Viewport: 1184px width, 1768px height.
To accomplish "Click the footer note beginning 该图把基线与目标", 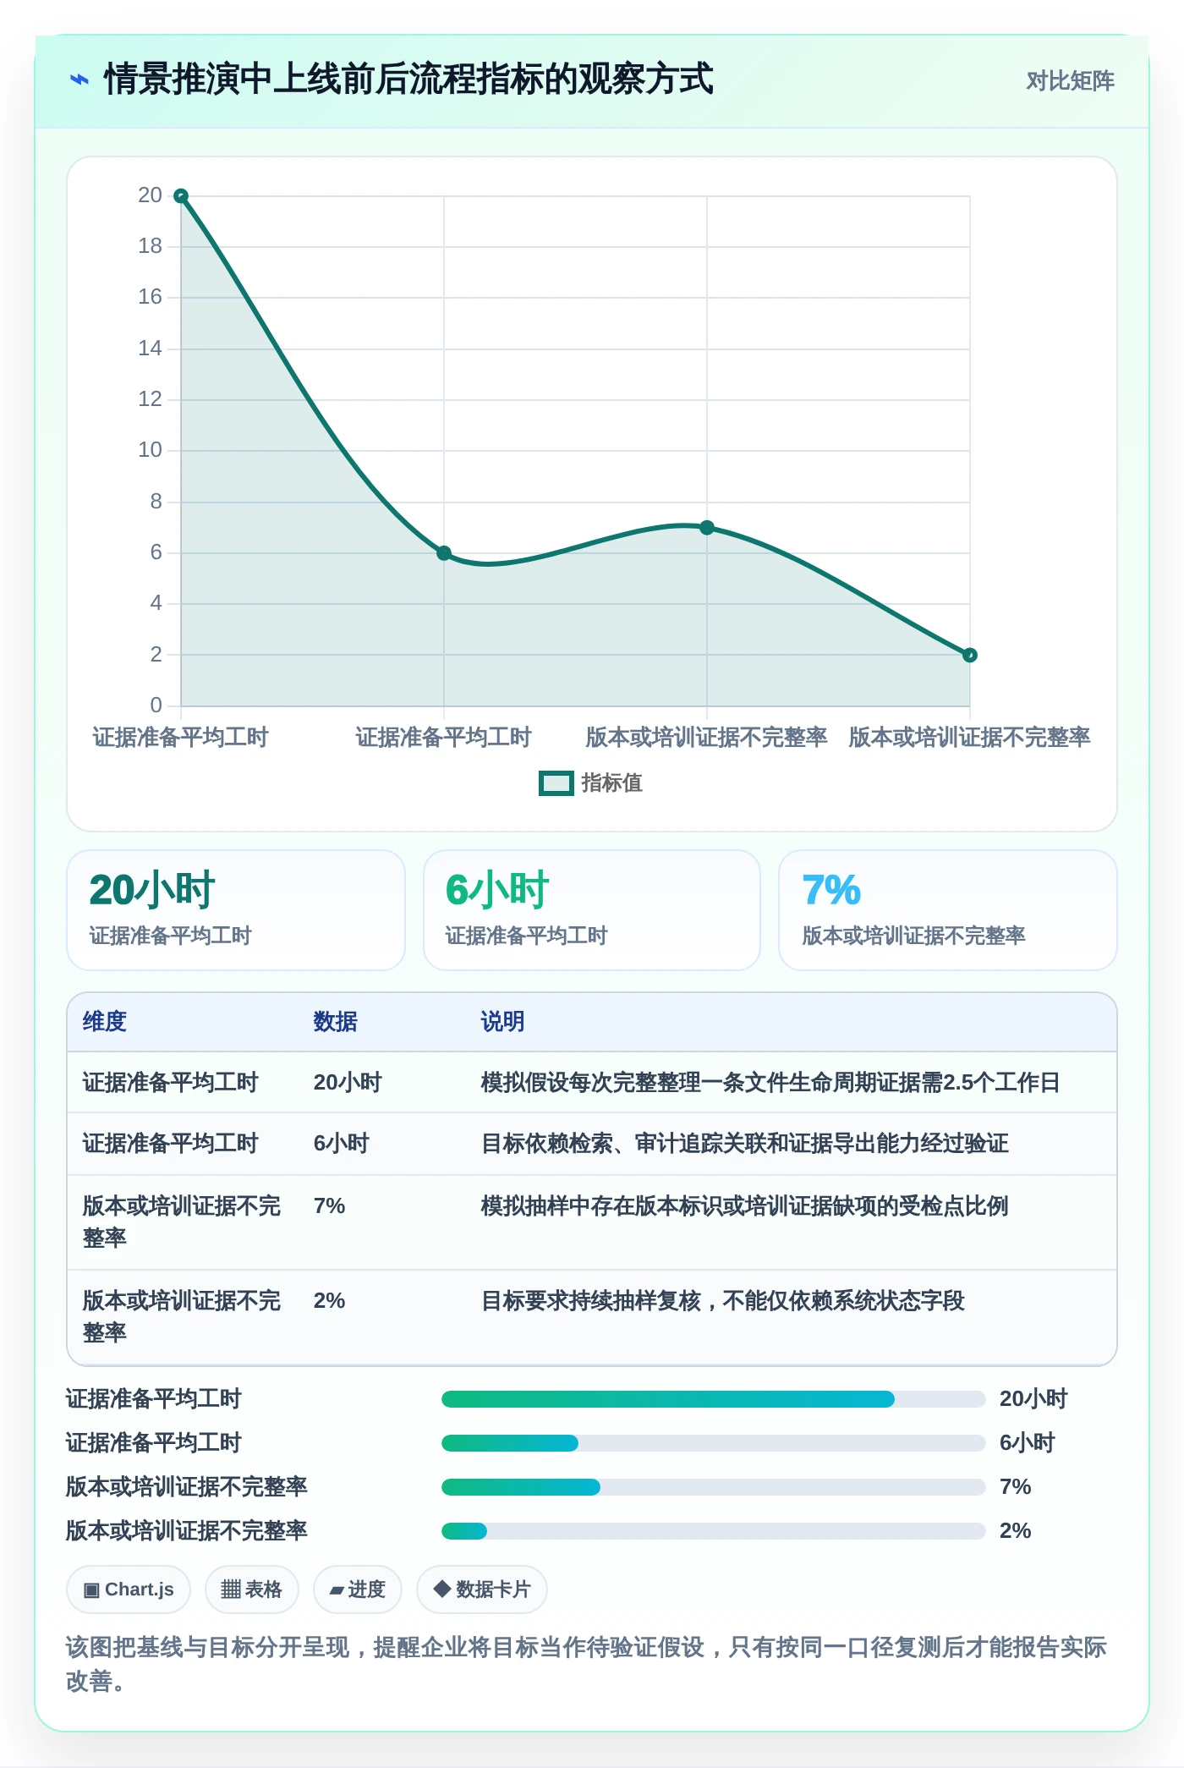I will click(586, 1664).
